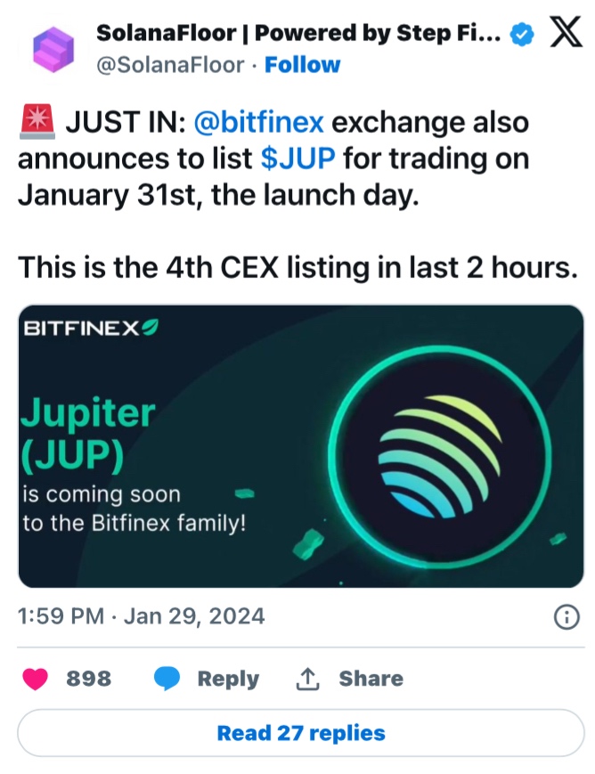Open the @bitfinex mention link
This screenshot has height=774, width=595.
[x=258, y=121]
